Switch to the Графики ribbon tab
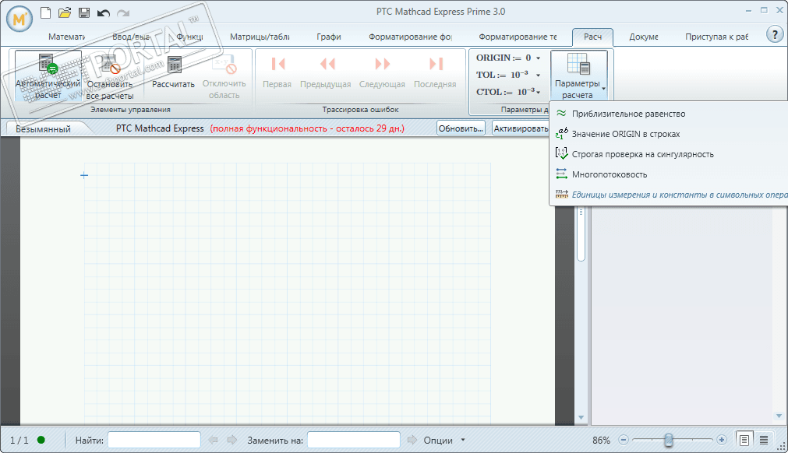This screenshot has height=453, width=788. (x=329, y=37)
